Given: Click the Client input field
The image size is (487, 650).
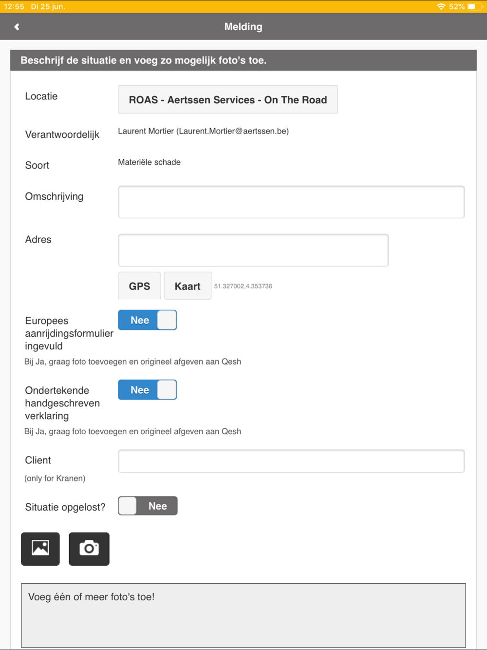Looking at the screenshot, I should pyautogui.click(x=291, y=461).
